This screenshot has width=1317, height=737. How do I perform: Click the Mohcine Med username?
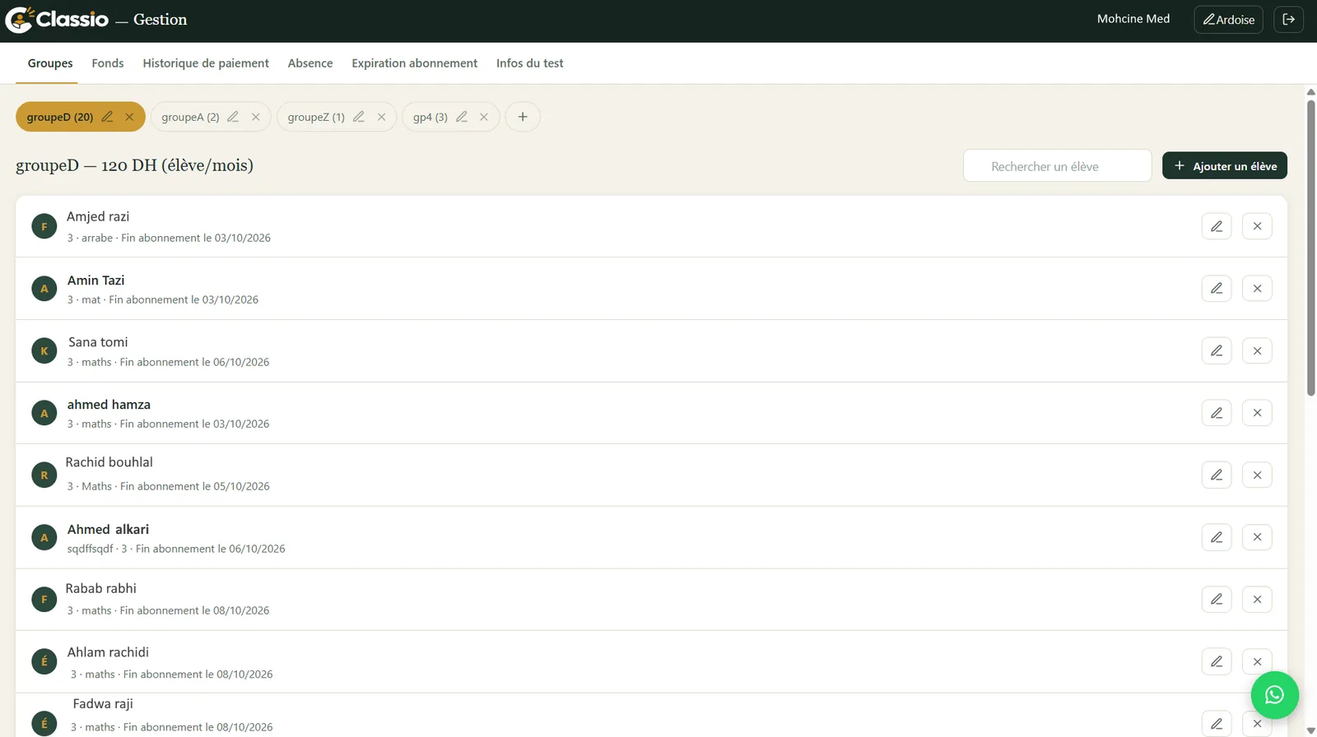1133,19
